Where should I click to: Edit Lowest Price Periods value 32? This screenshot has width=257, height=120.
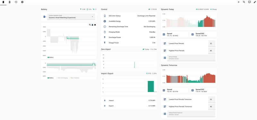point(212,44)
